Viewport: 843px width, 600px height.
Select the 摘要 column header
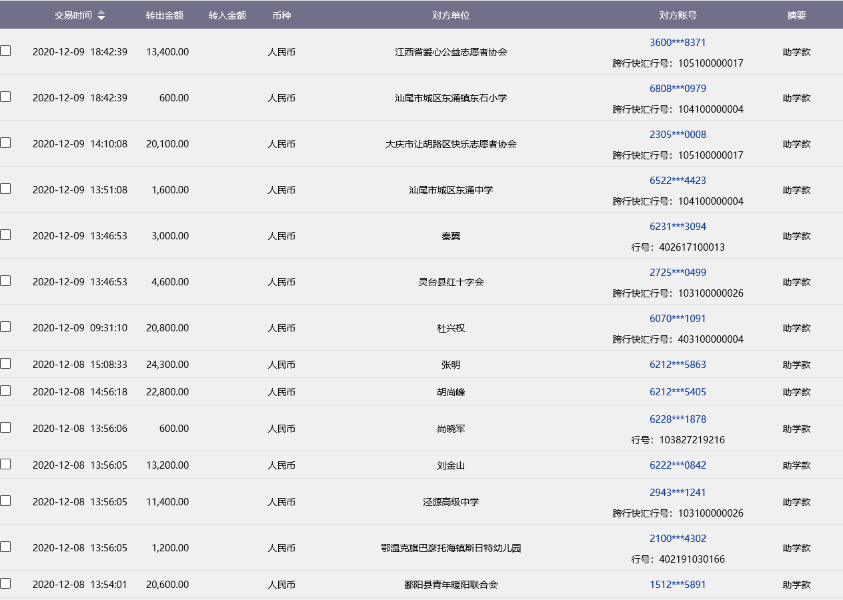(x=796, y=15)
